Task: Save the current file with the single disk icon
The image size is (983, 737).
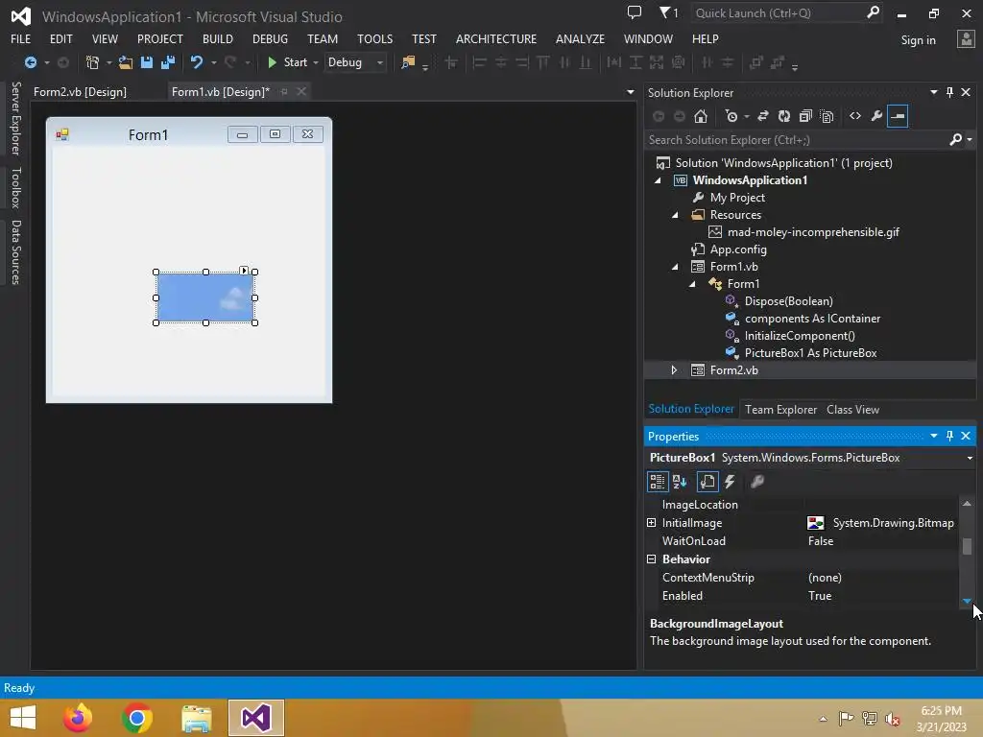Action: (147, 62)
